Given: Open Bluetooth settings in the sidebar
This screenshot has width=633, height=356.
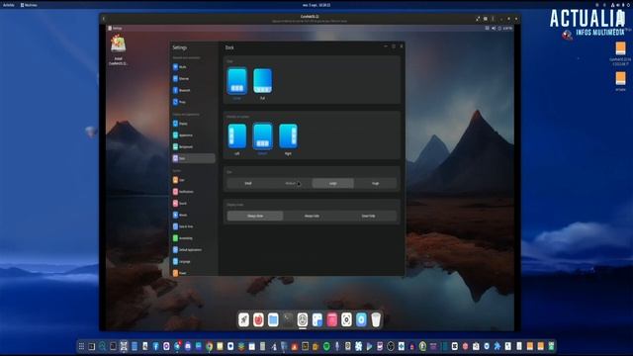Looking at the screenshot, I should click(193, 90).
